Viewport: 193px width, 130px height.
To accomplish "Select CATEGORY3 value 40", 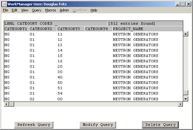I will [x=60, y=77].
